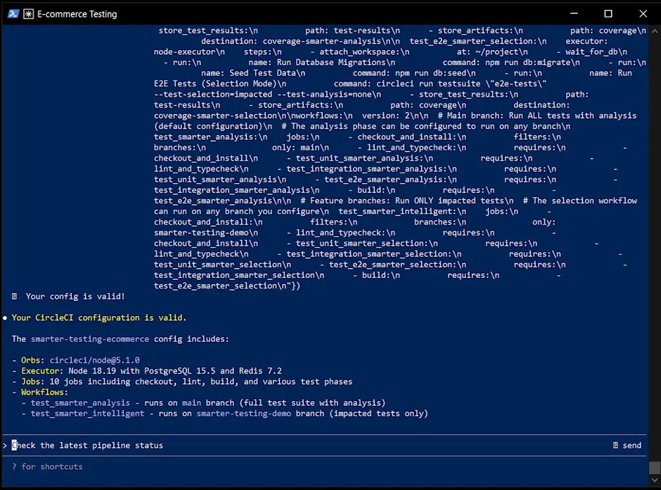Click '(full test suite with analysis)' text
Image resolution: width=661 pixels, height=490 pixels.
pos(312,403)
